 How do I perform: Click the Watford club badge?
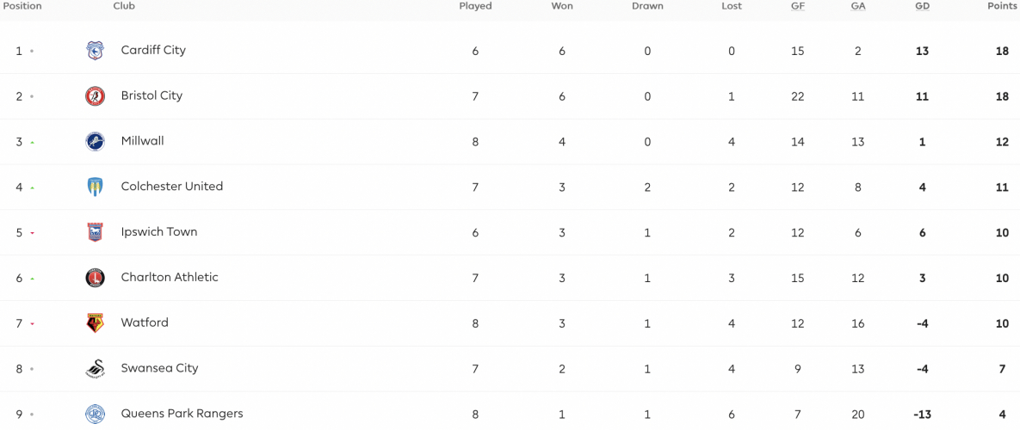pyautogui.click(x=95, y=323)
